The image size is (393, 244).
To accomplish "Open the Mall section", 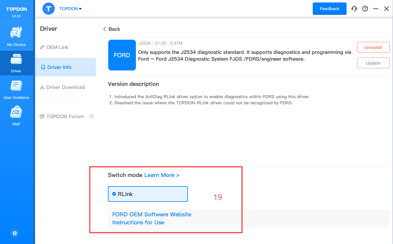I will [16, 116].
